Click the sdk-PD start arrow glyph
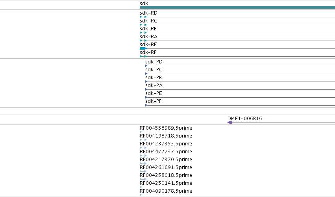 pos(146,66)
